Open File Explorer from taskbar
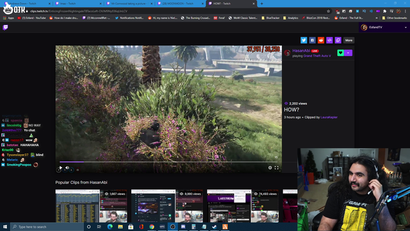 (x=120, y=227)
